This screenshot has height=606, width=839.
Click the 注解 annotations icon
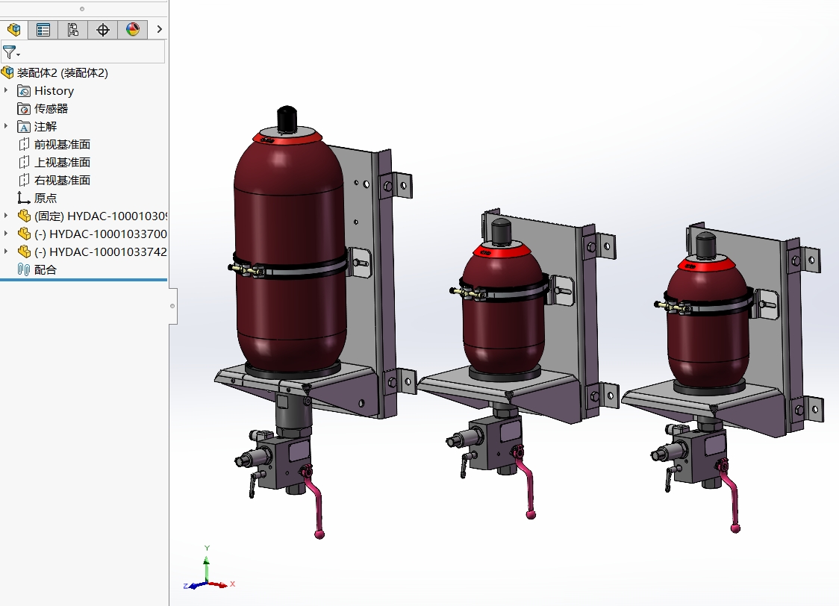[x=24, y=127]
